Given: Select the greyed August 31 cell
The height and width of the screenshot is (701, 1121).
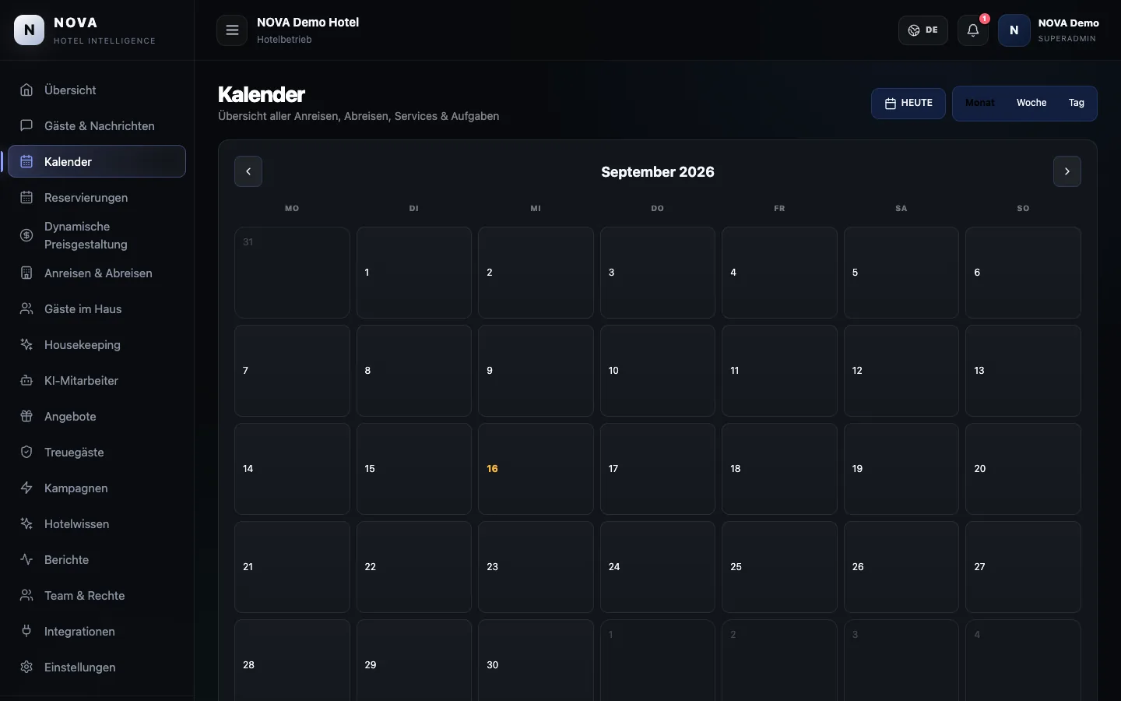Looking at the screenshot, I should [292, 273].
